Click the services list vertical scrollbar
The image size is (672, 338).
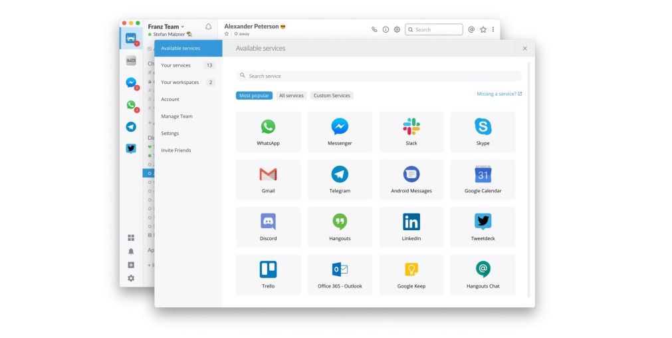tap(528, 180)
